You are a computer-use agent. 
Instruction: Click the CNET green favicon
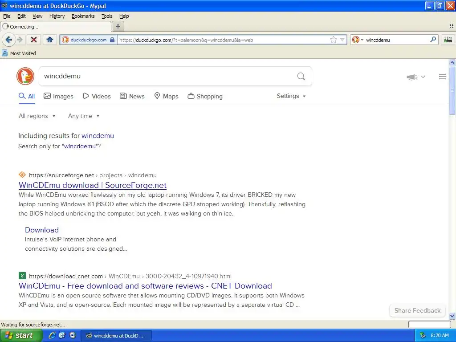(x=22, y=276)
